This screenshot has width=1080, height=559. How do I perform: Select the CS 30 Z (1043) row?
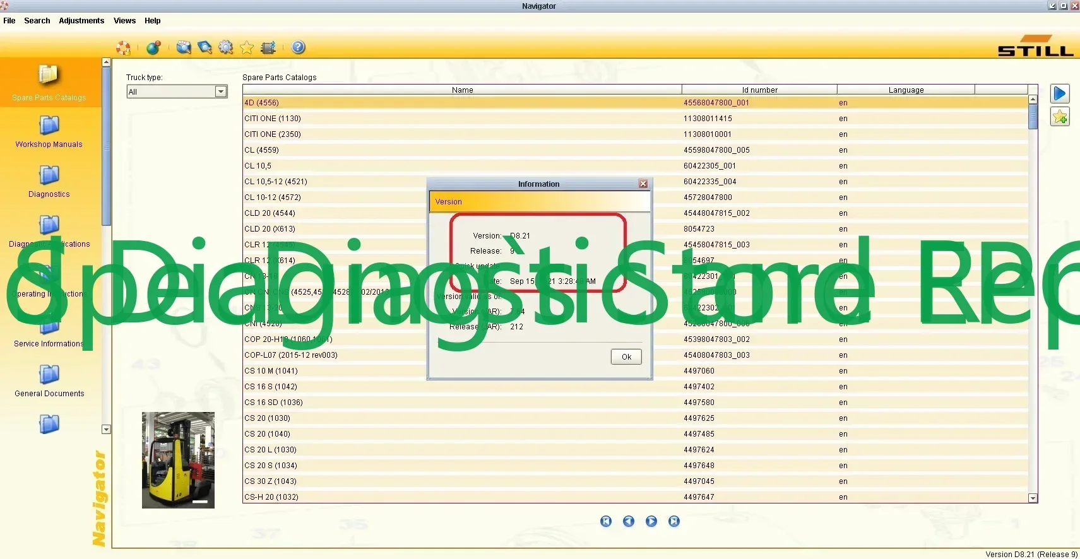(635, 481)
